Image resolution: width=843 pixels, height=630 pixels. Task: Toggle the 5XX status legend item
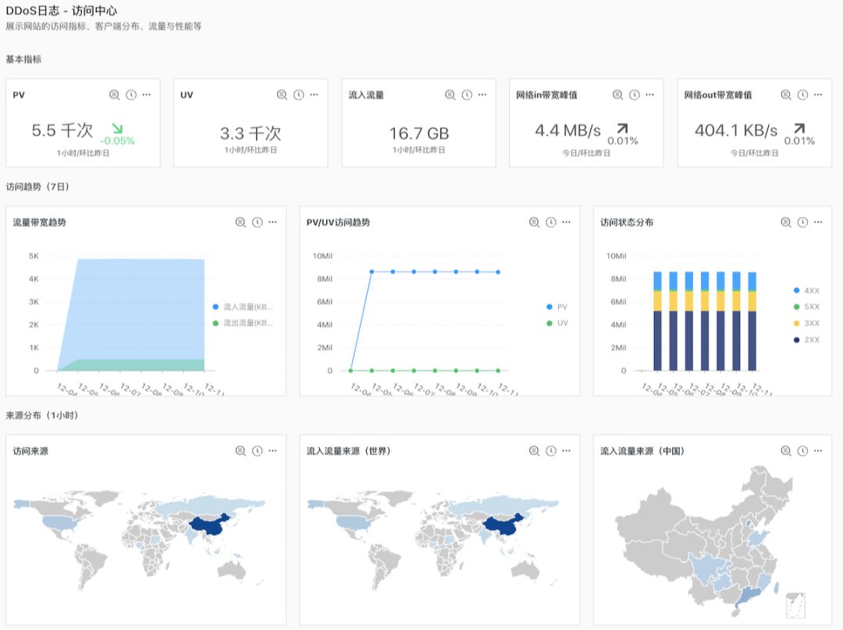[806, 307]
